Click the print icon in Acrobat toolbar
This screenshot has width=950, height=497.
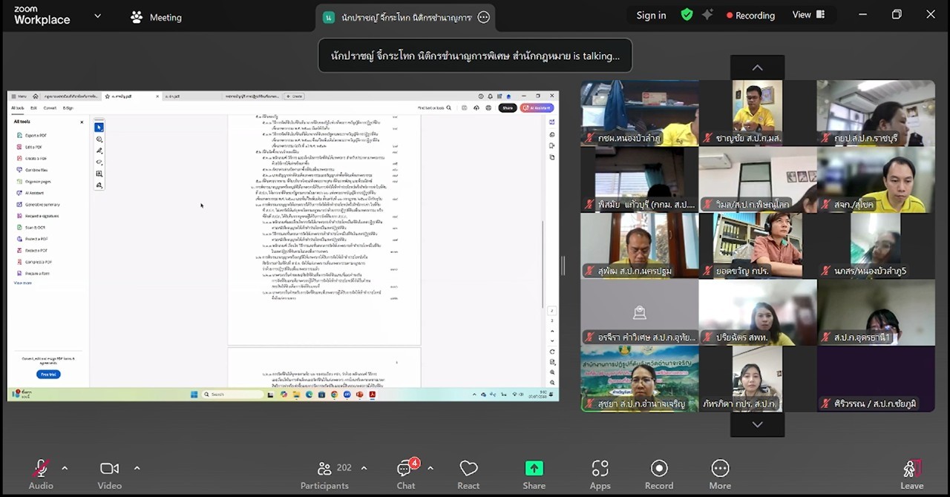[x=488, y=108]
